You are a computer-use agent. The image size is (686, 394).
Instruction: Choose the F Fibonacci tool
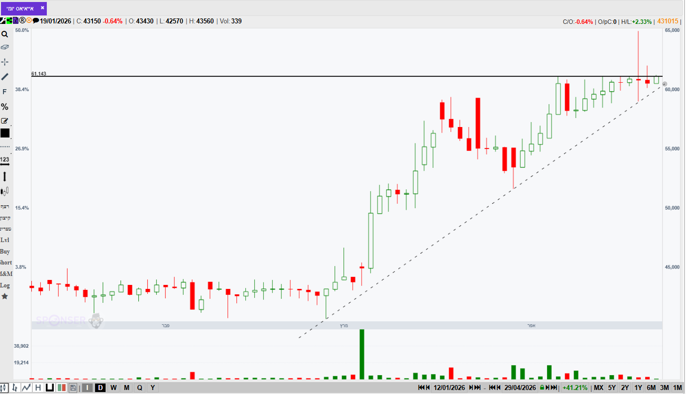(x=4, y=92)
